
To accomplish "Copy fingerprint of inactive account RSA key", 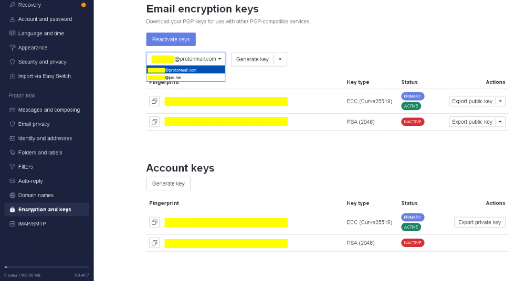I will pyautogui.click(x=154, y=243).
